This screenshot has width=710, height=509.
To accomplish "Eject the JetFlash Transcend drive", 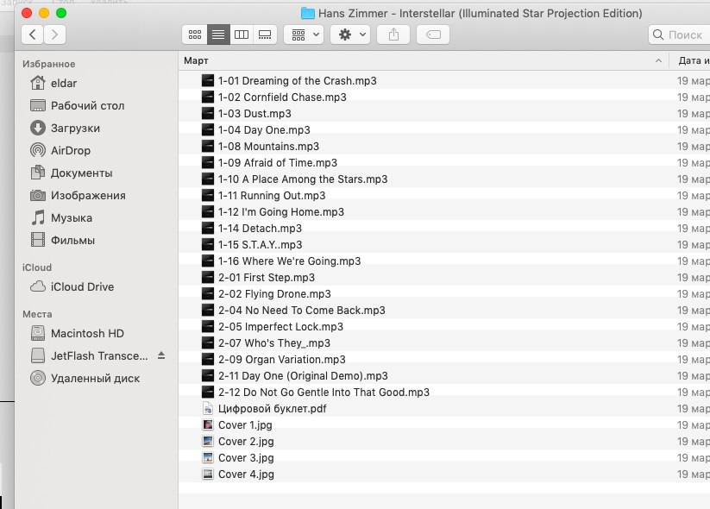I will coord(161,355).
